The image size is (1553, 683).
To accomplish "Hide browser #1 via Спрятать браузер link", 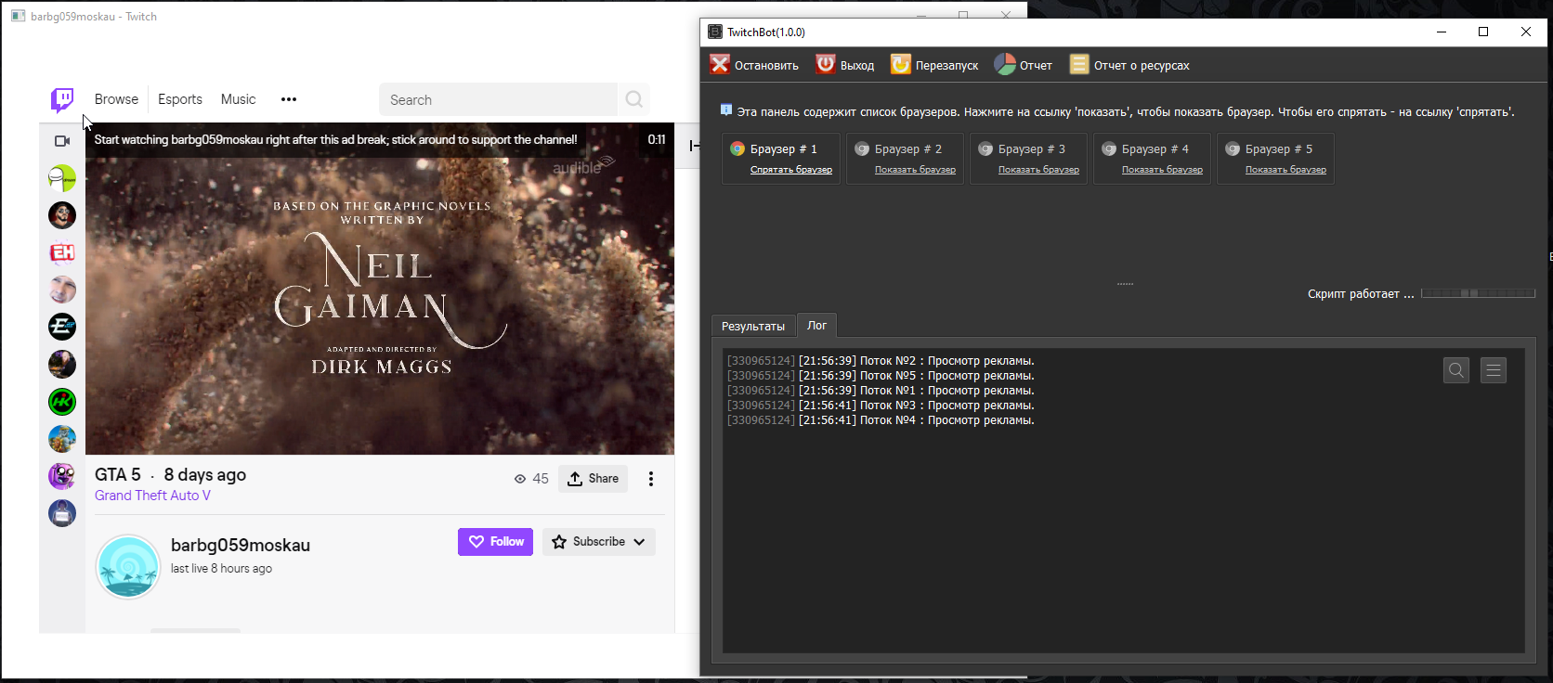I will pyautogui.click(x=790, y=170).
